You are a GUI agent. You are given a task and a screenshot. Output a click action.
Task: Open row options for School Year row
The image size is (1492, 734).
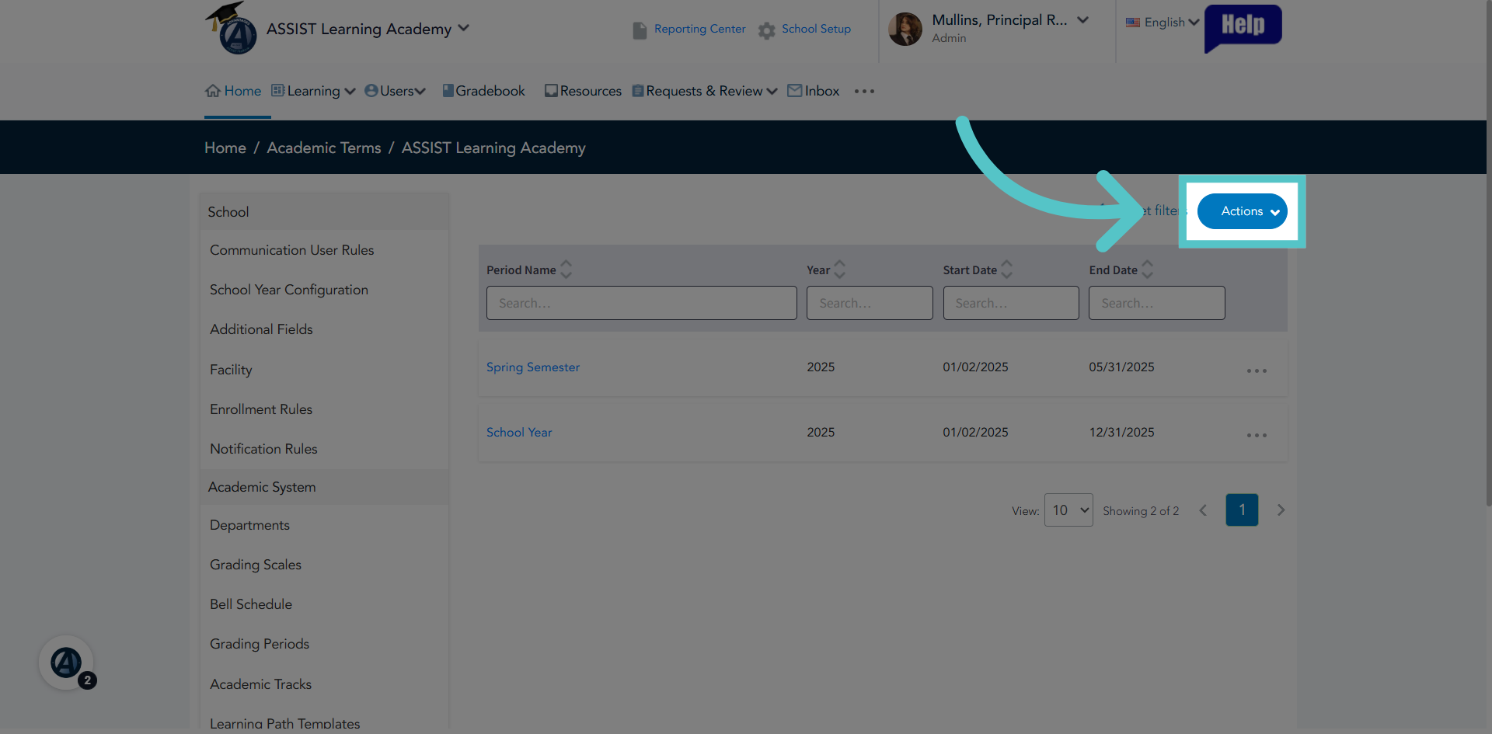point(1257,435)
